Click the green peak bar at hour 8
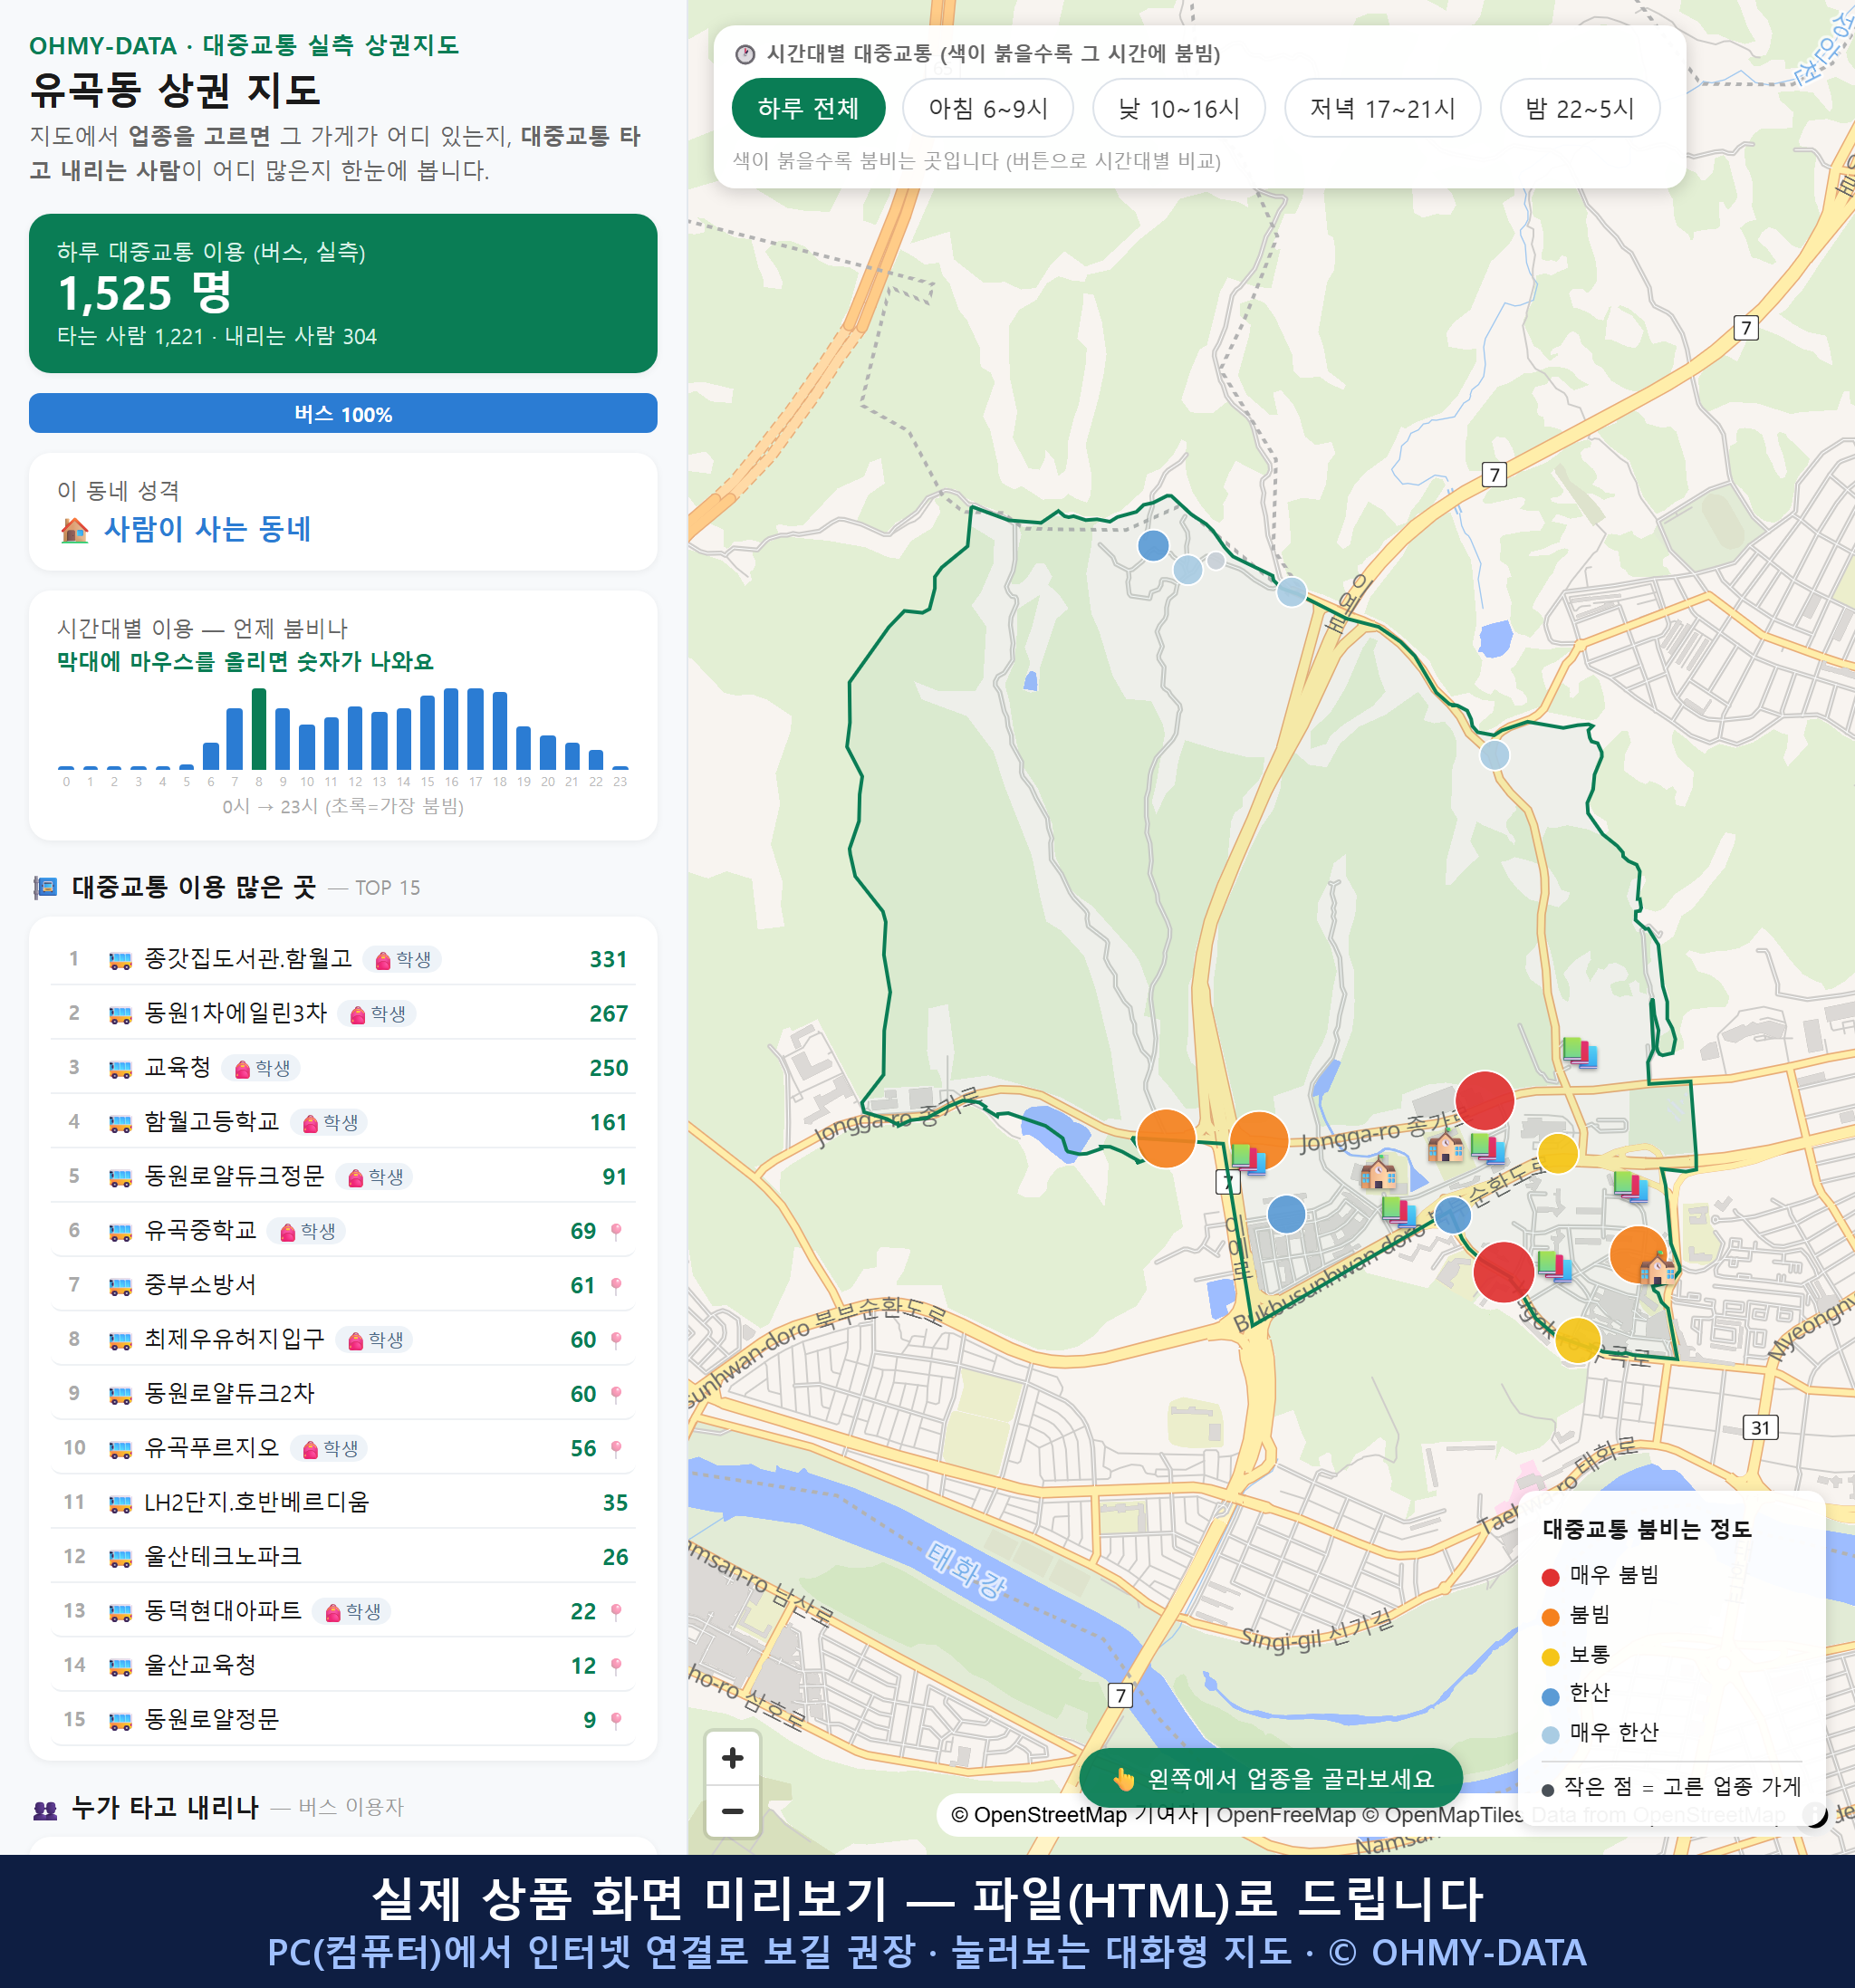The image size is (1855, 1988). 259,729
